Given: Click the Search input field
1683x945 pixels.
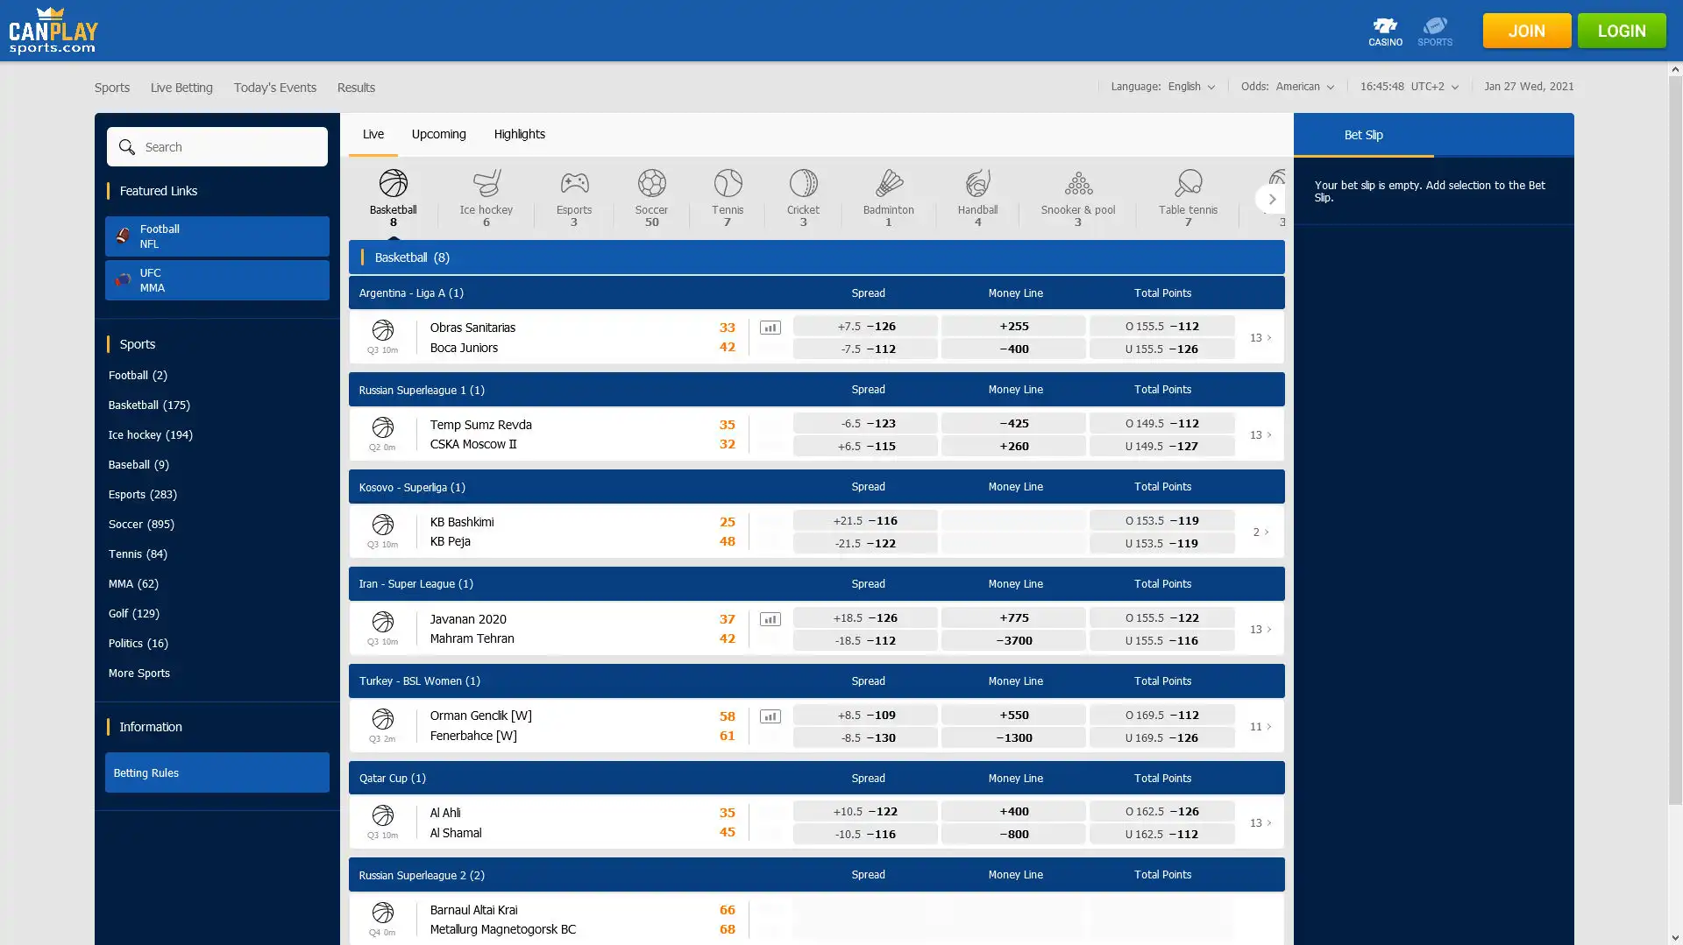Looking at the screenshot, I should (x=217, y=146).
